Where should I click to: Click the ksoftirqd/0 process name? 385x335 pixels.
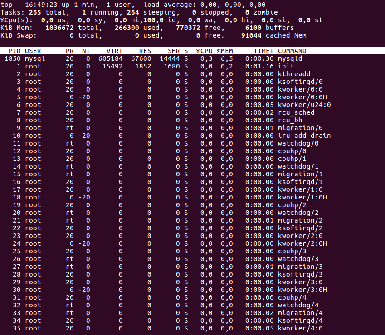(300, 82)
